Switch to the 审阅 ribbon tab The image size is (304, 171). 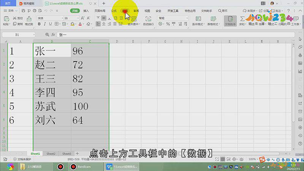136,11
